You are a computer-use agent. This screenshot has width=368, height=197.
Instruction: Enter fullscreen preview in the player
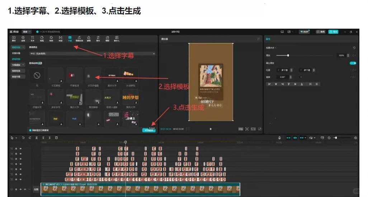[x=260, y=129]
